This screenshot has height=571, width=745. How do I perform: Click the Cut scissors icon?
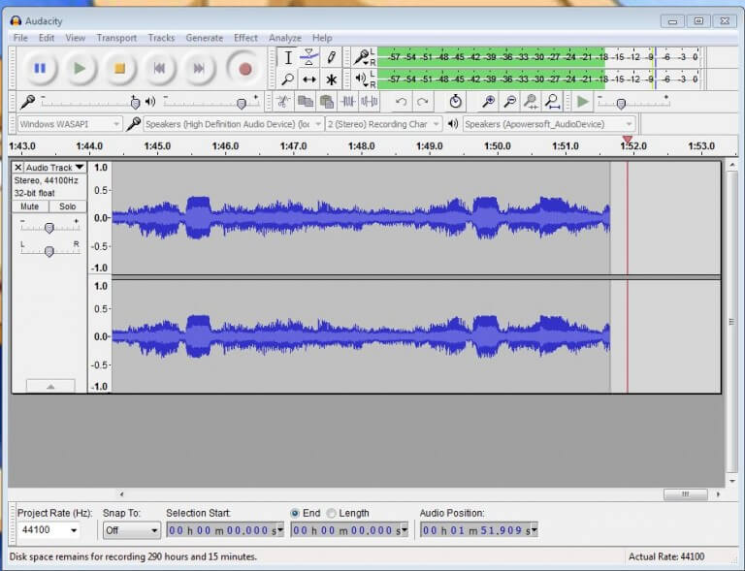283,102
